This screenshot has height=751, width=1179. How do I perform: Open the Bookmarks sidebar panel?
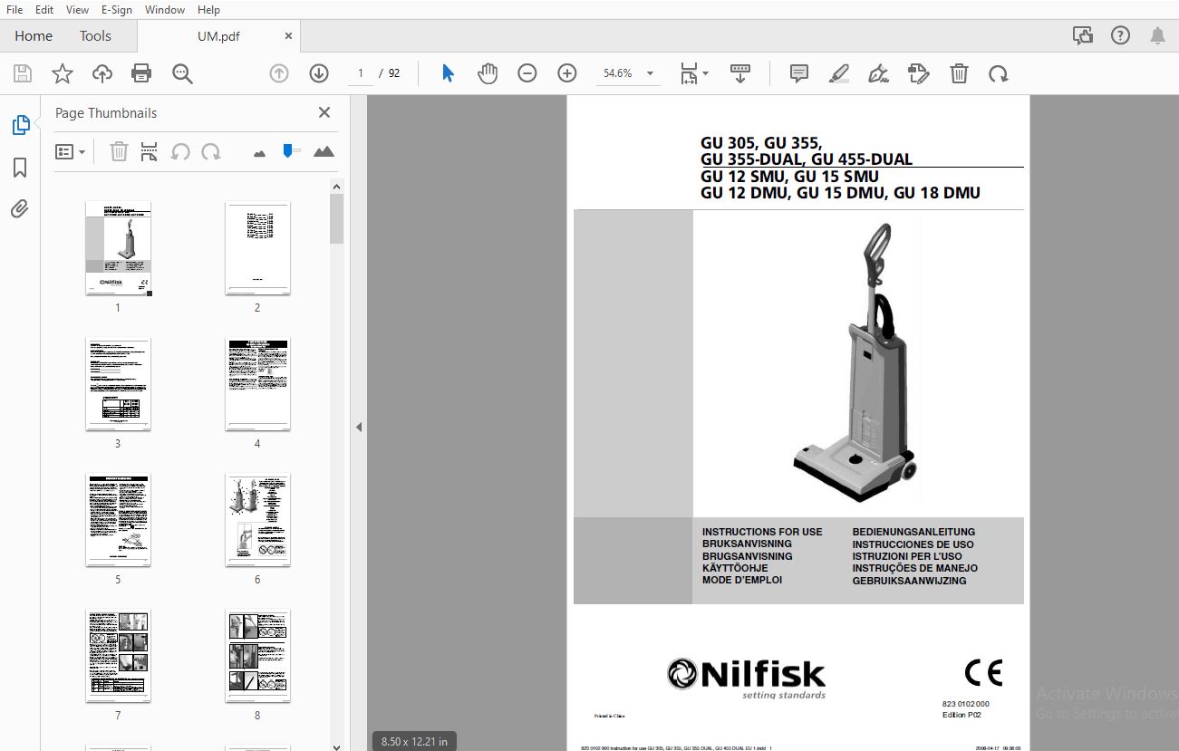pyautogui.click(x=20, y=168)
